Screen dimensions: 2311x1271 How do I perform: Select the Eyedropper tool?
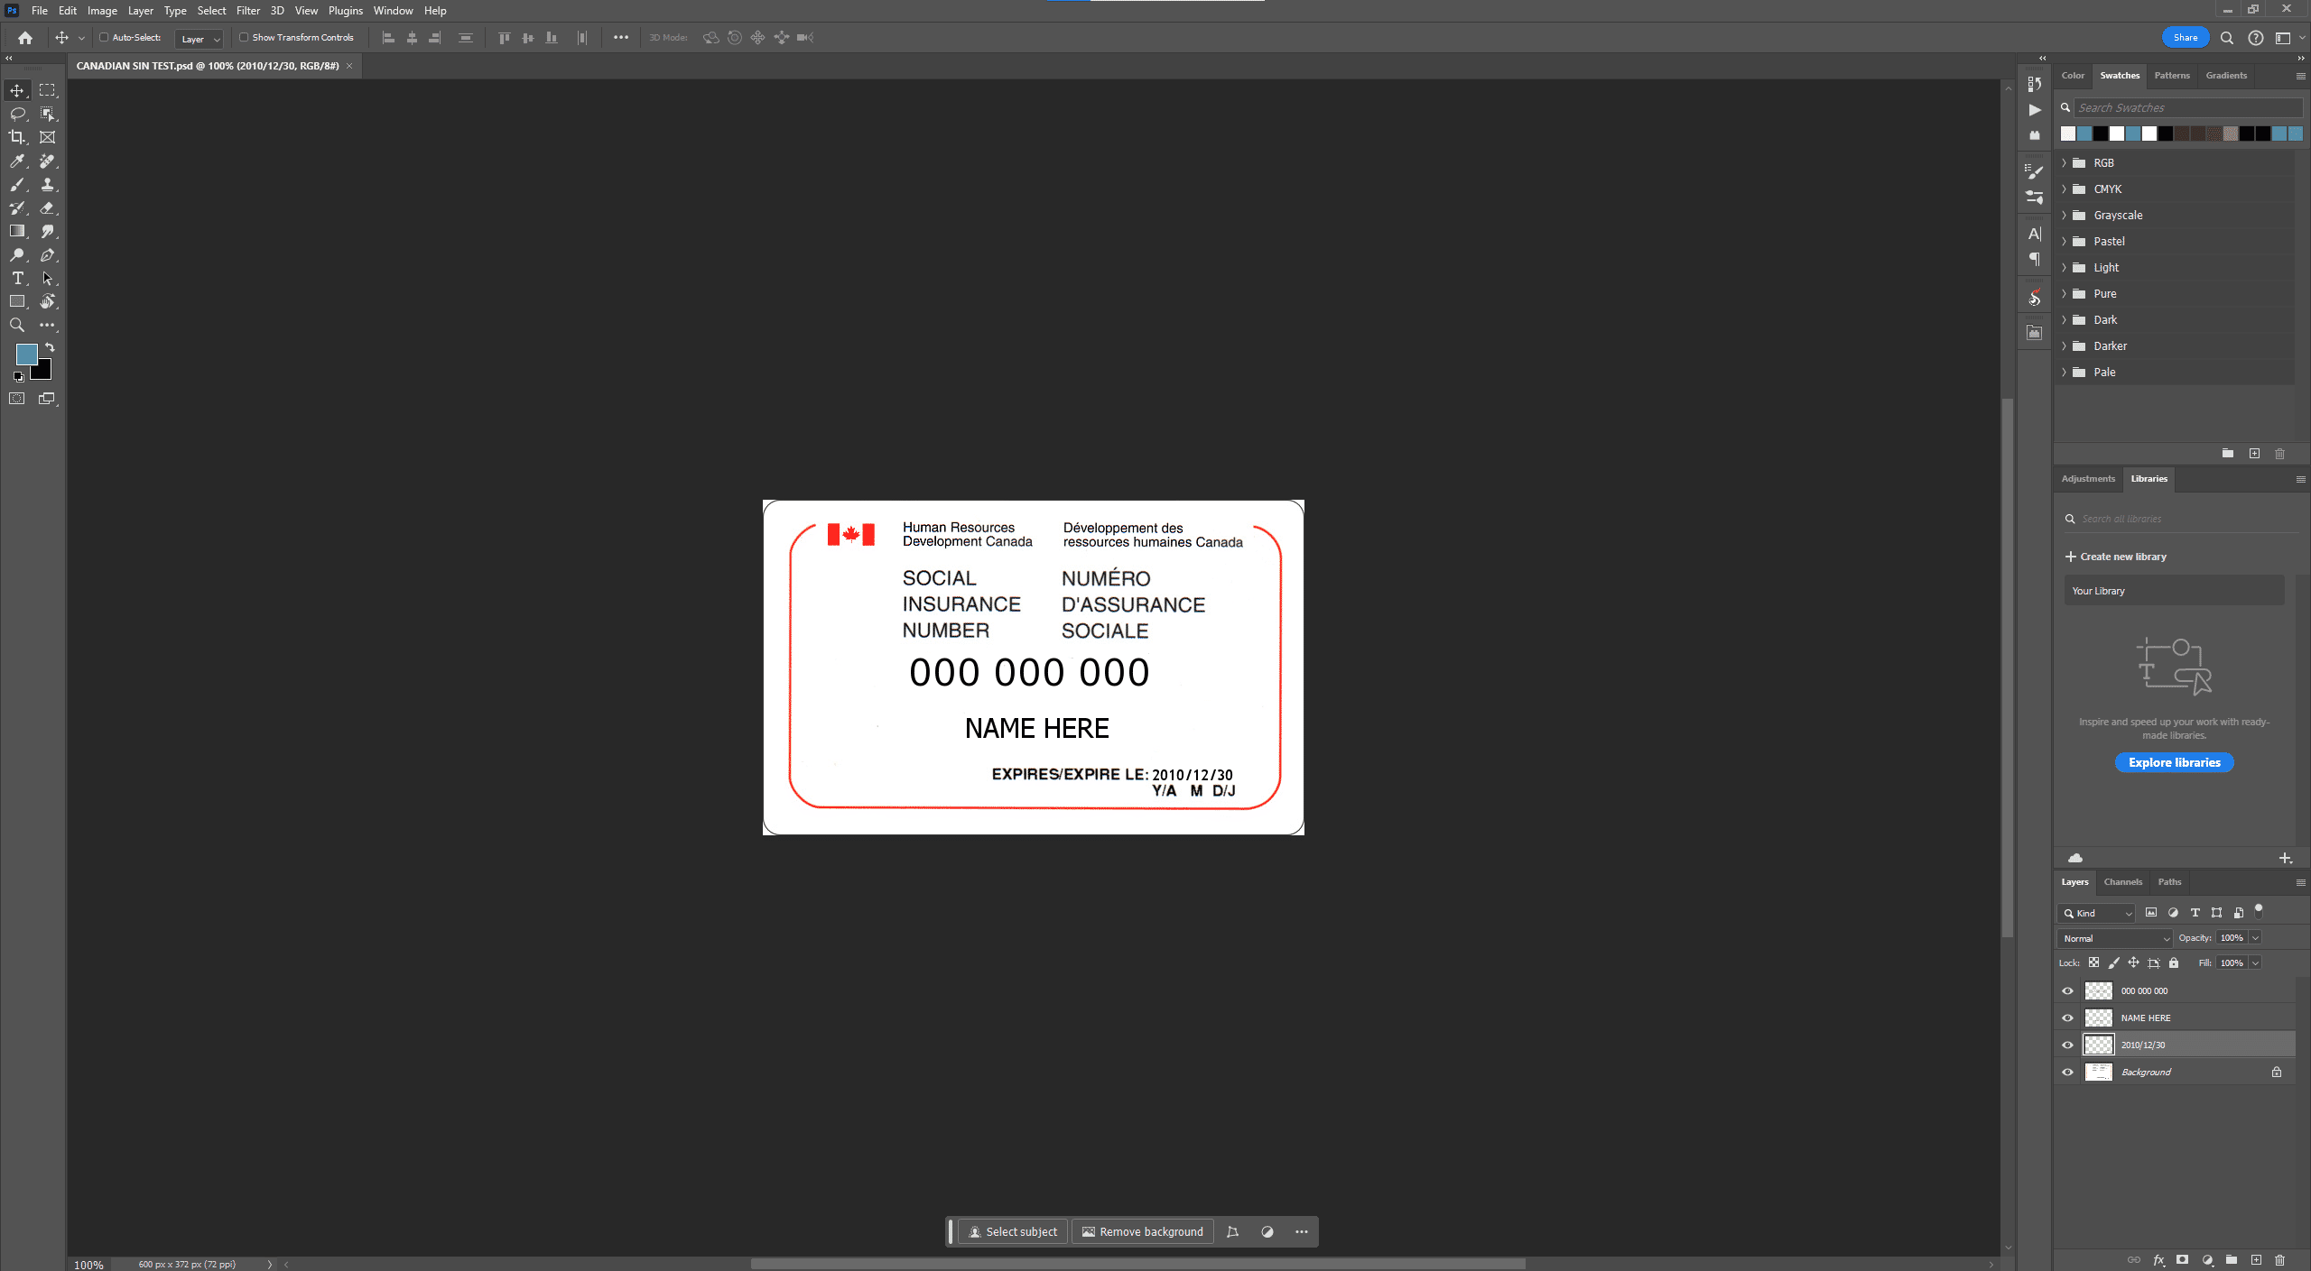coord(17,161)
